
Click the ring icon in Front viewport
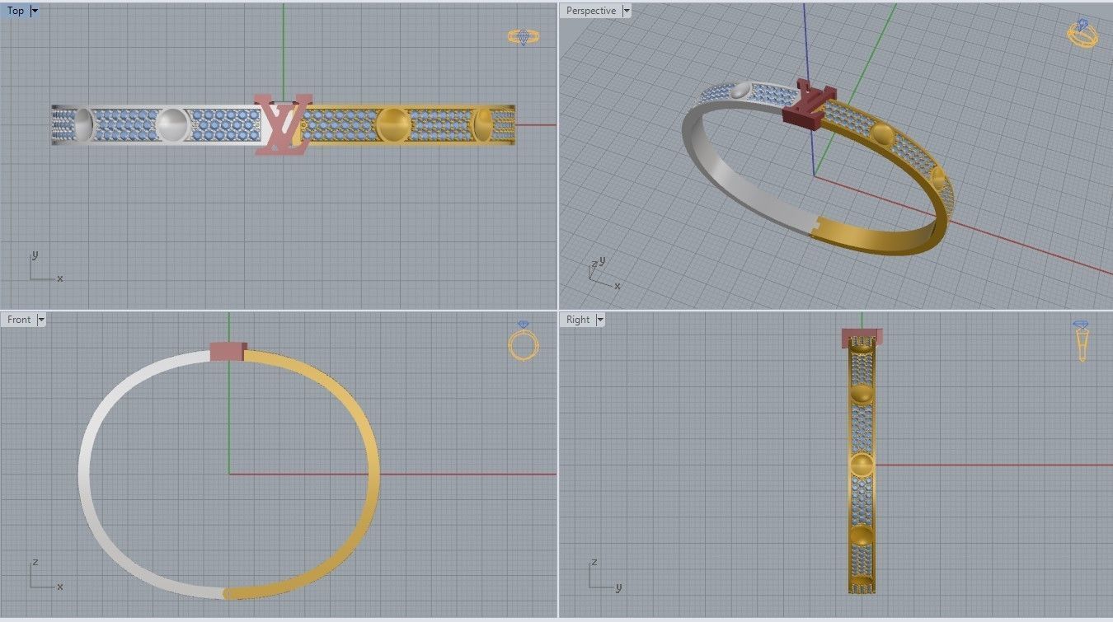tap(523, 341)
